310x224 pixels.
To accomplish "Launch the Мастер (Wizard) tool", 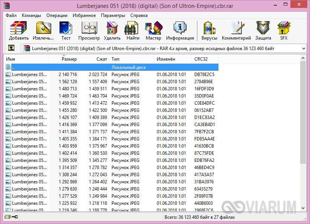I will coord(153,30).
